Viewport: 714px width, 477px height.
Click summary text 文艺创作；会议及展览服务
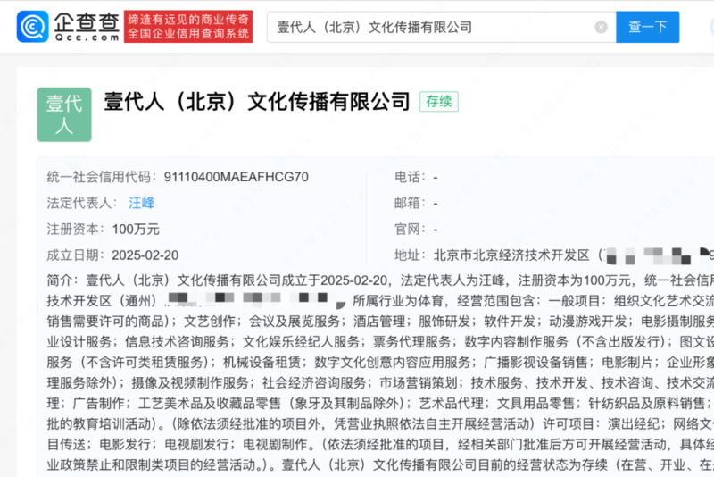262,322
